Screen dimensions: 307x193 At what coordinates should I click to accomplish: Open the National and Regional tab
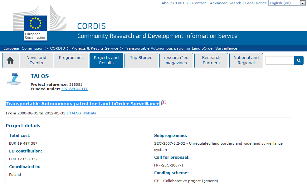pyautogui.click(x=246, y=60)
